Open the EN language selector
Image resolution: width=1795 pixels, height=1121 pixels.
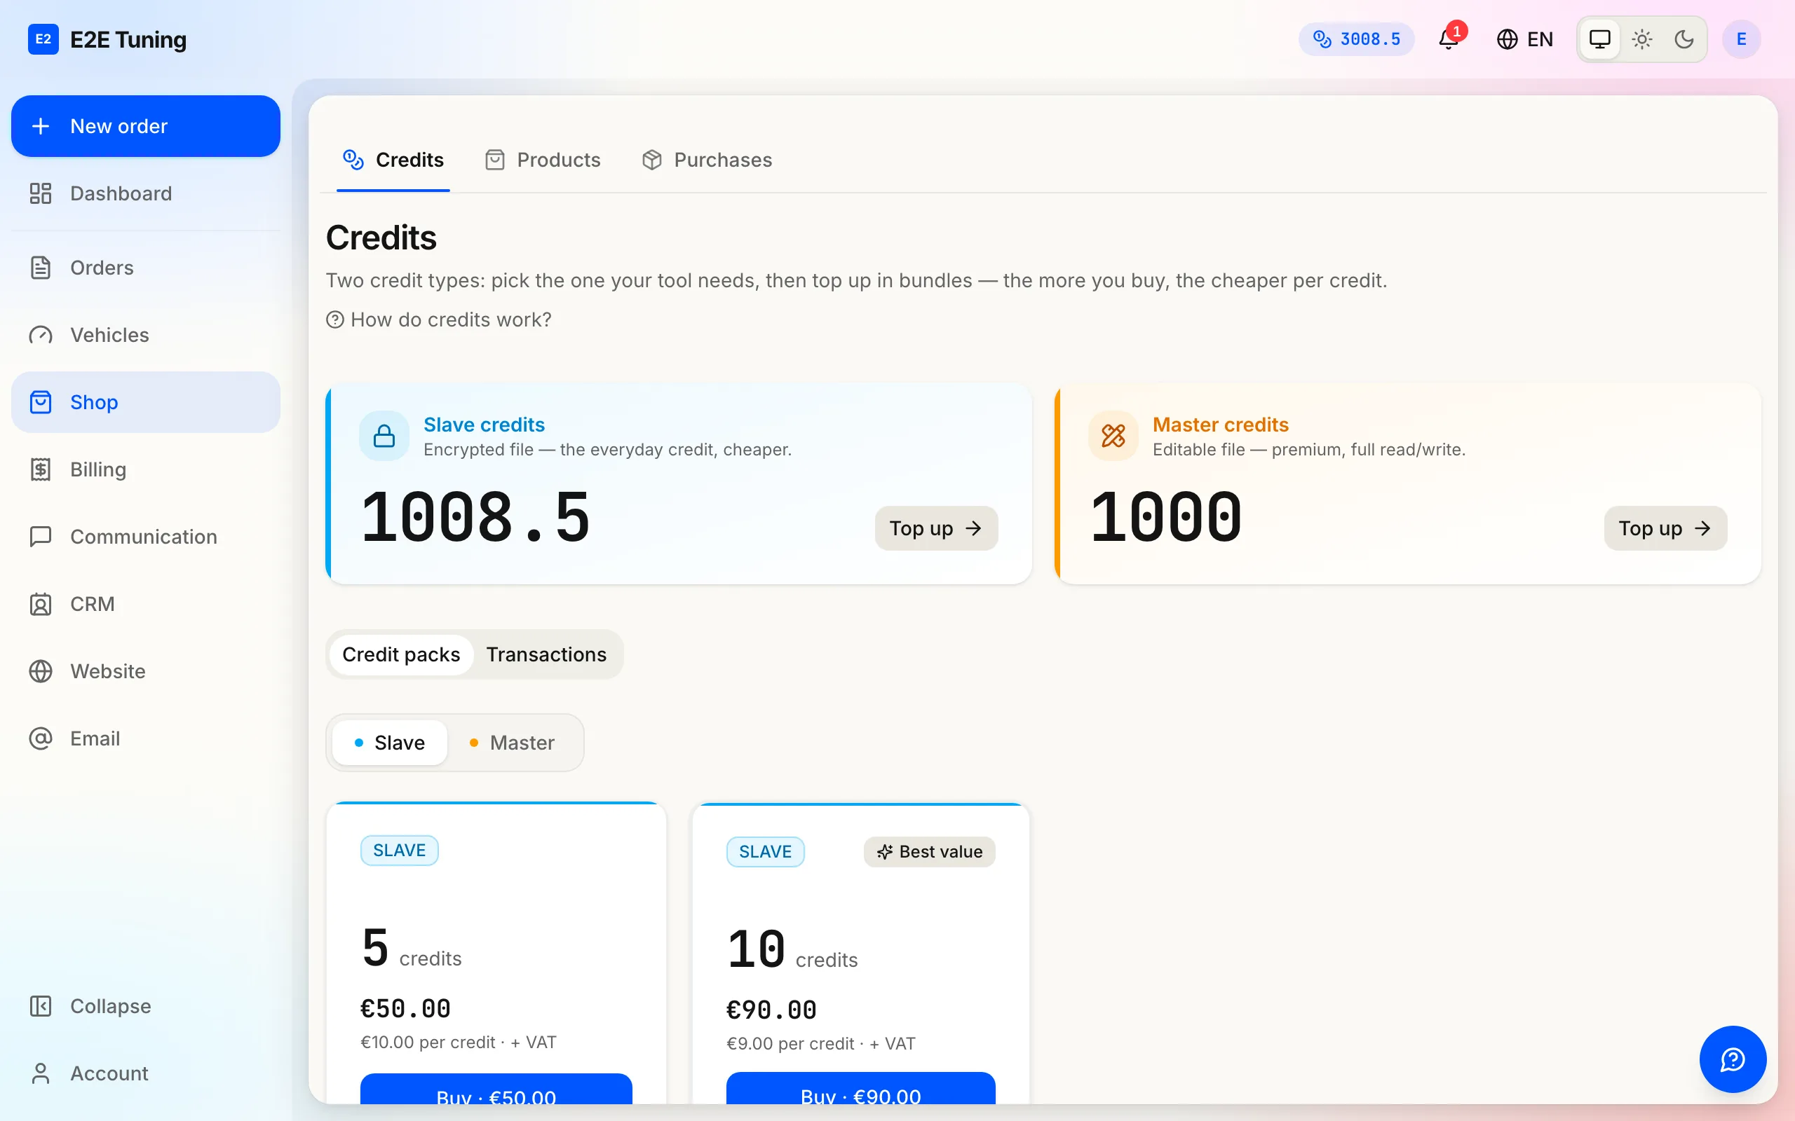(1524, 39)
